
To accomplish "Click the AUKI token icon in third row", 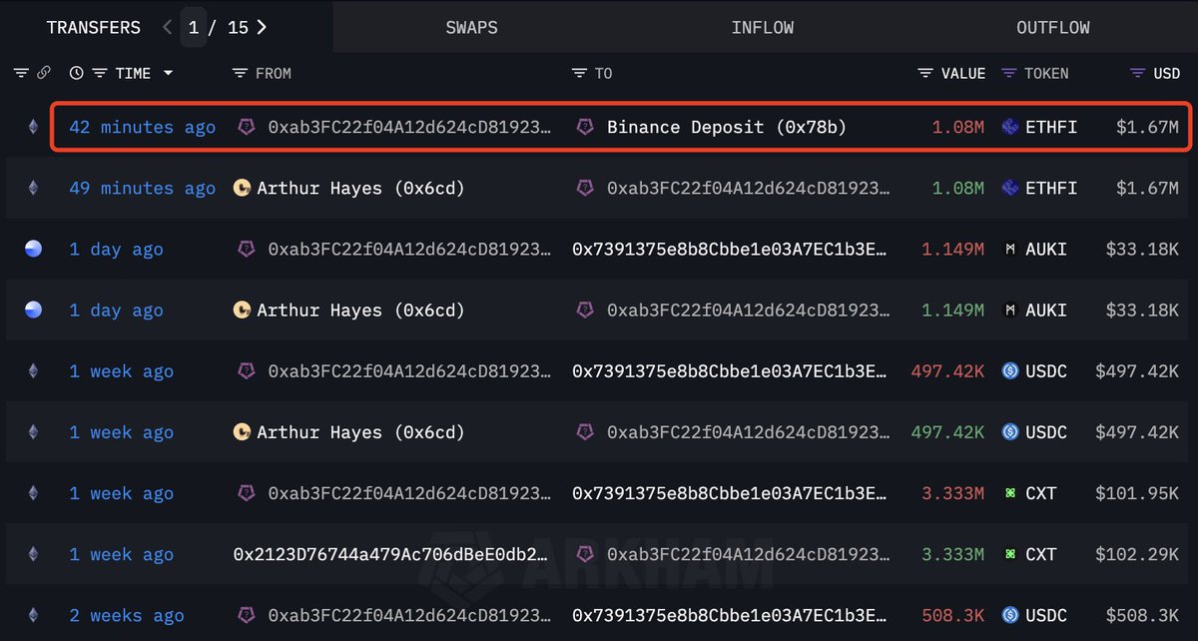I will click(x=1009, y=249).
